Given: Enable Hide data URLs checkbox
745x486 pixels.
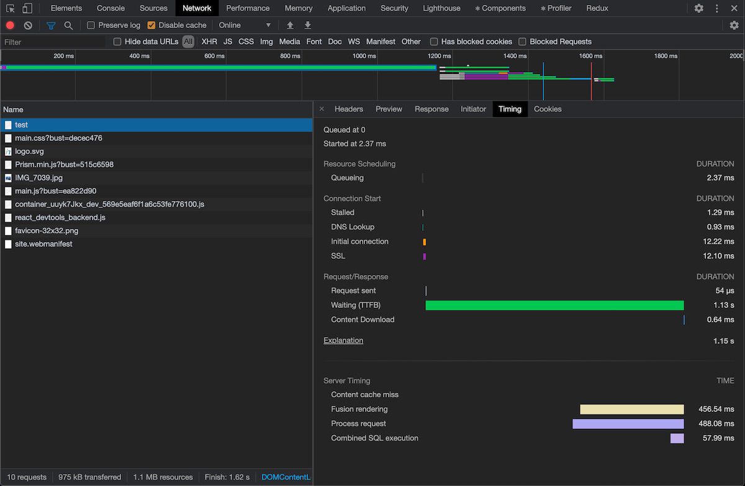Looking at the screenshot, I should coord(117,42).
